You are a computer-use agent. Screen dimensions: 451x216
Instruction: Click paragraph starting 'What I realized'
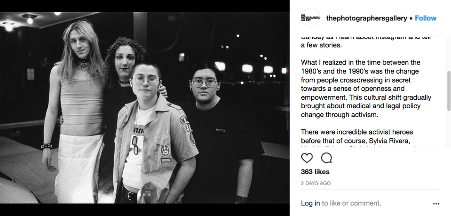click(366, 89)
